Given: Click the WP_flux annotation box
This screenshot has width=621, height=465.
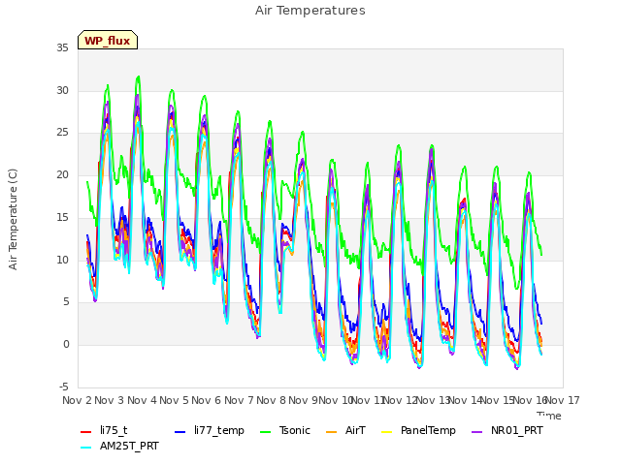Looking at the screenshot, I should pos(108,40).
